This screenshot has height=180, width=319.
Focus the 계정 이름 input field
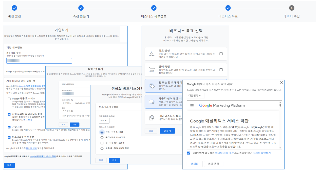click(39, 61)
